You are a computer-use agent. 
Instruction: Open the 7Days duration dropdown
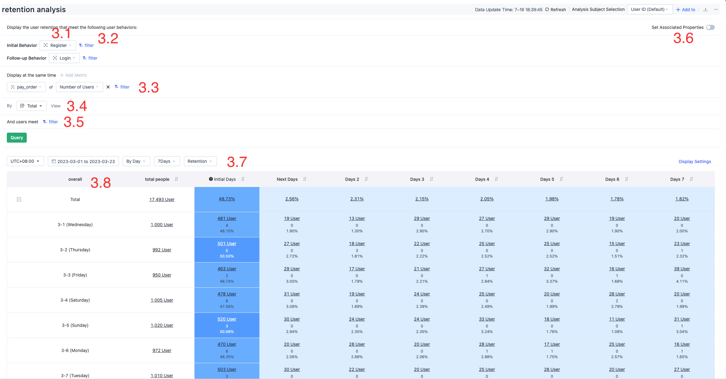click(x=167, y=161)
